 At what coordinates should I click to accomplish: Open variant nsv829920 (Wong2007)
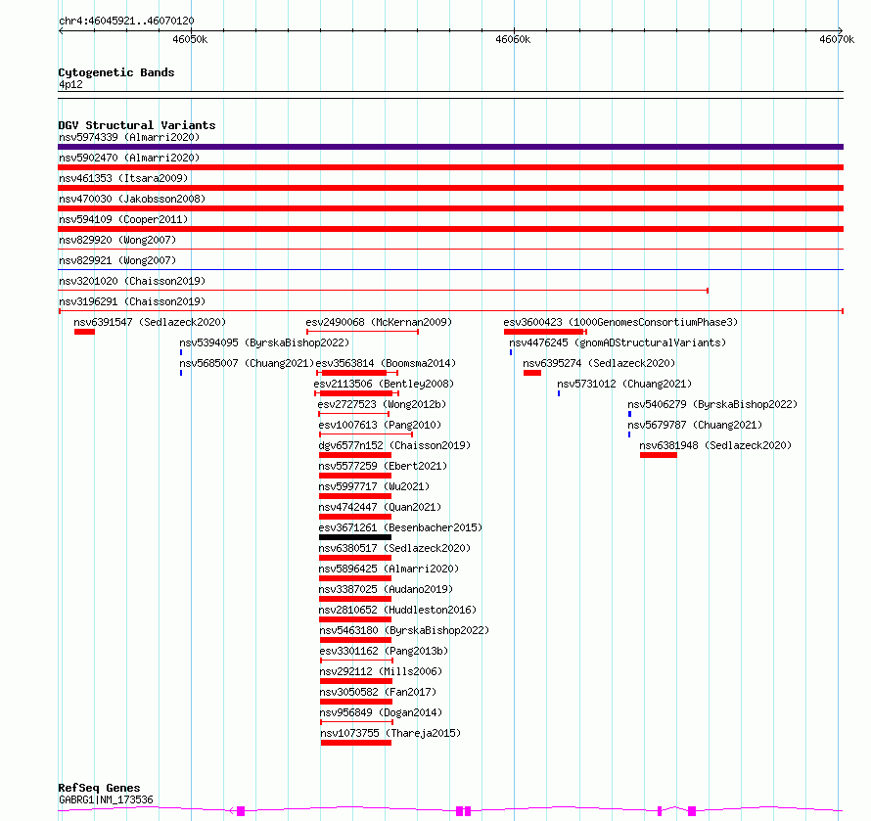[117, 240]
